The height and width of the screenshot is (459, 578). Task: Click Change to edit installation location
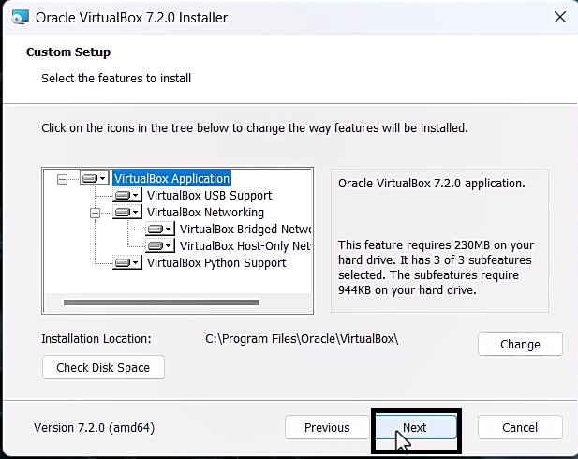520,344
